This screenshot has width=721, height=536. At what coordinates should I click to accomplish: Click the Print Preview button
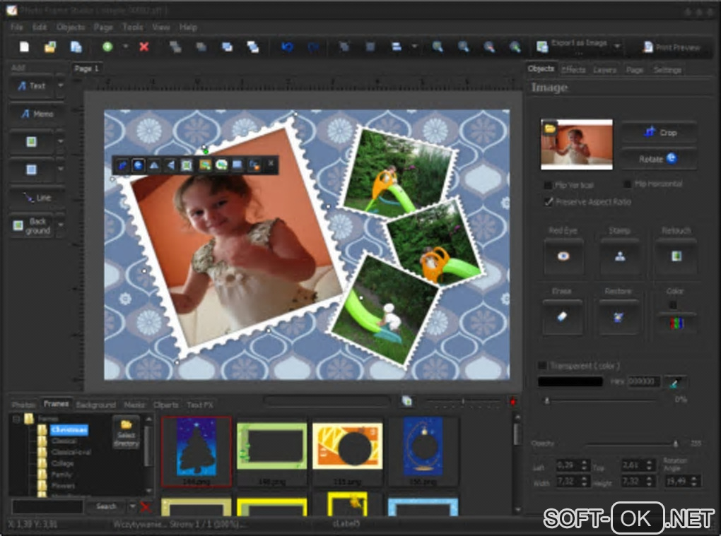[671, 47]
